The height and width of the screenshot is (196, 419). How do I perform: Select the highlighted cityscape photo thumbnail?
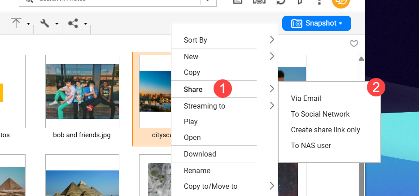(x=155, y=91)
